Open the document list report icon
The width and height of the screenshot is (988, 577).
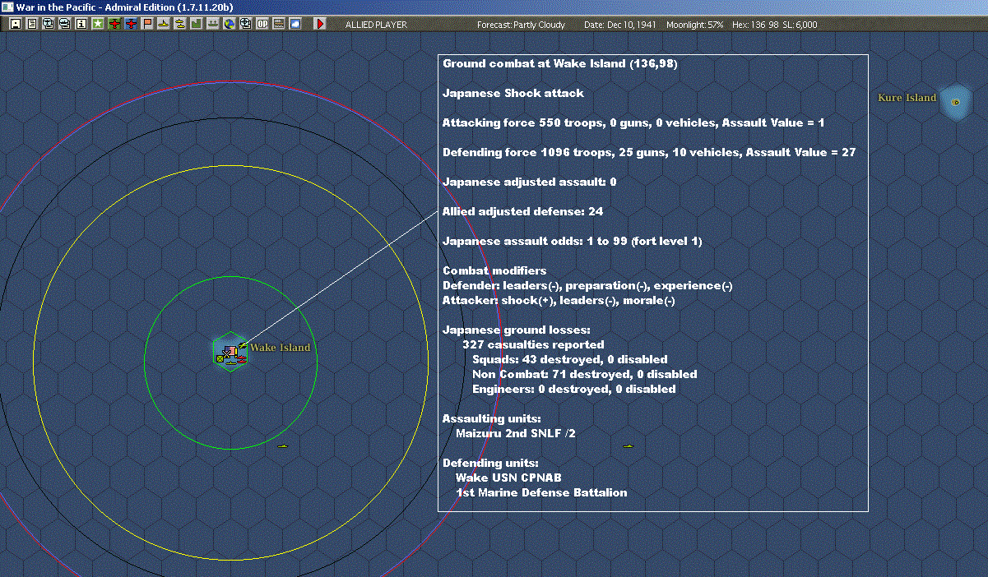point(32,24)
